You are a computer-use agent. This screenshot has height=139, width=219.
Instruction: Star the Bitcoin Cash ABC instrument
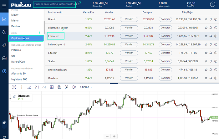click(206, 69)
